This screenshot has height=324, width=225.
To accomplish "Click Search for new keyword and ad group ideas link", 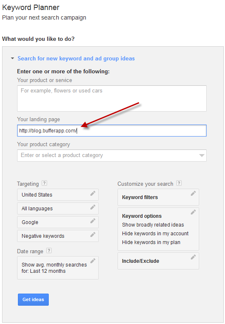I will click(x=76, y=58).
